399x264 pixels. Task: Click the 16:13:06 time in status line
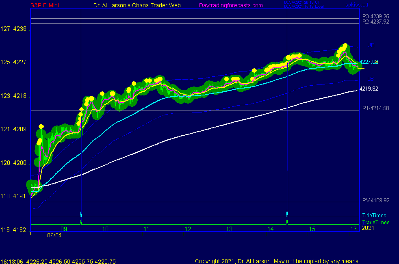12,261
